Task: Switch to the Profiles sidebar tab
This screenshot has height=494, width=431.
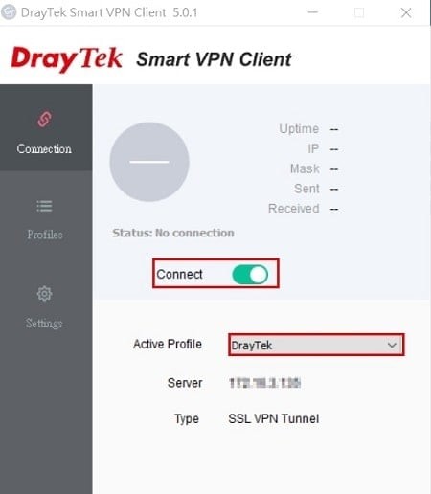Action: 46,220
